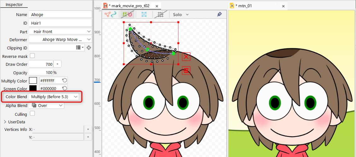Click the teal path deformer icon
The width and height of the screenshot is (356, 157).
pyautogui.click(x=114, y=14)
